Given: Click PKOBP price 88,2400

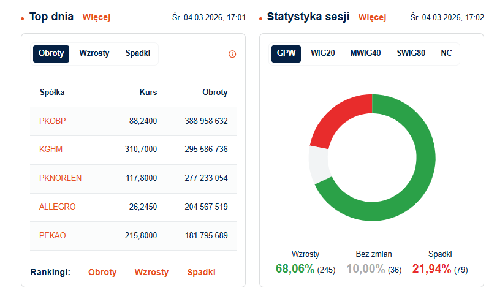Looking at the screenshot, I should pyautogui.click(x=143, y=121).
